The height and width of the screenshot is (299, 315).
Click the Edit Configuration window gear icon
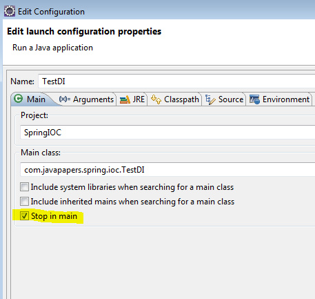click(x=10, y=12)
